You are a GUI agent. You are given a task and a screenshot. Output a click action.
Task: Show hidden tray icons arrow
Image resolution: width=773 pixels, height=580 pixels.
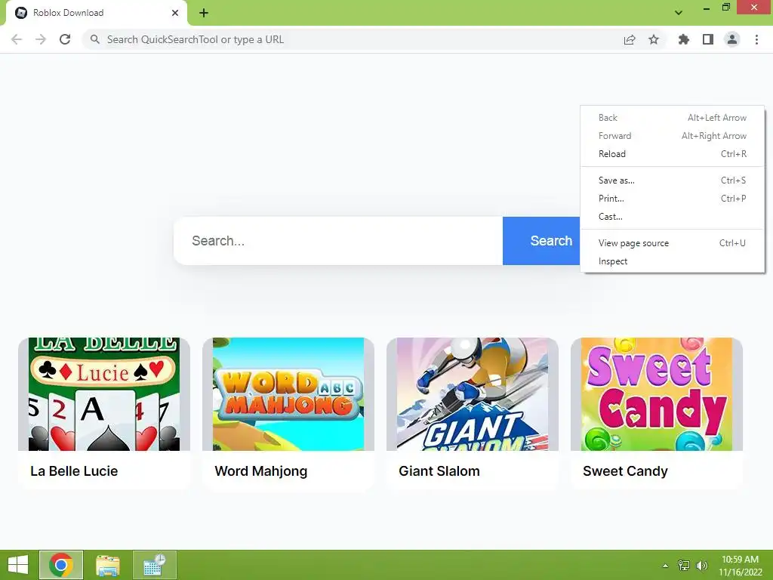click(x=666, y=566)
